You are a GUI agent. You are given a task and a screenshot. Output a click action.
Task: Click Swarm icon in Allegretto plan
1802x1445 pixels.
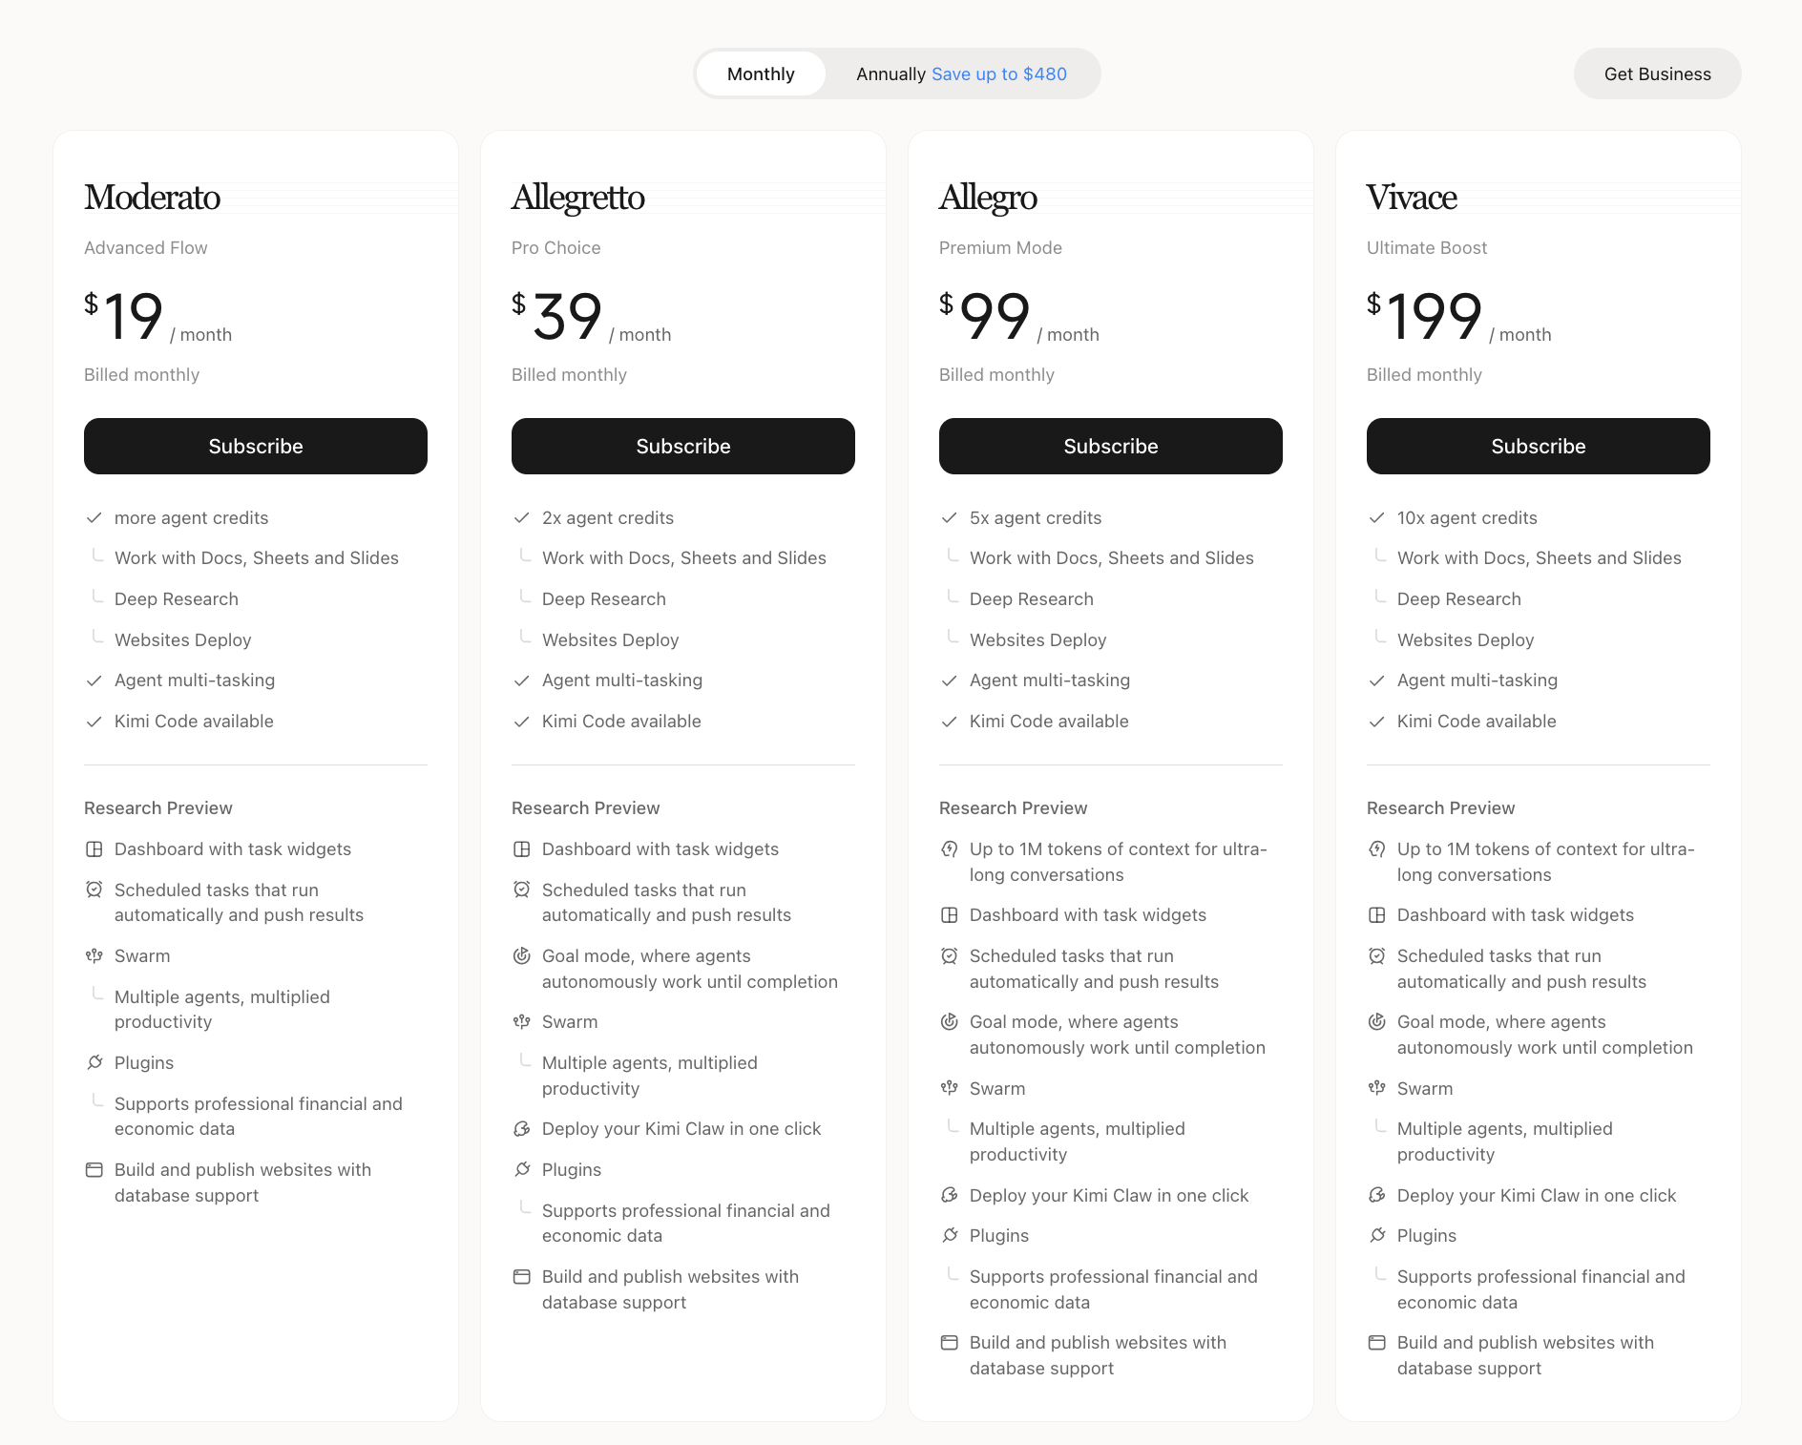coord(521,1022)
